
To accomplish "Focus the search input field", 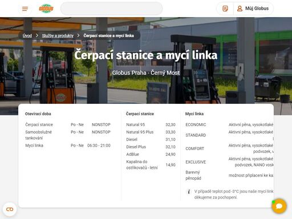I will click(111, 9).
